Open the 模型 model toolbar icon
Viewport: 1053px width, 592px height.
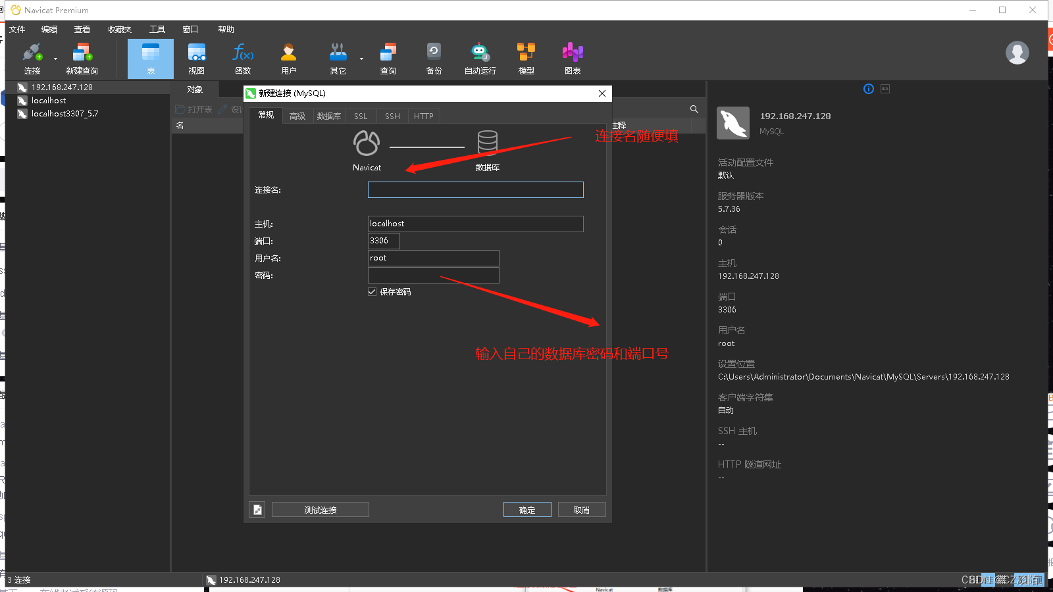[526, 59]
